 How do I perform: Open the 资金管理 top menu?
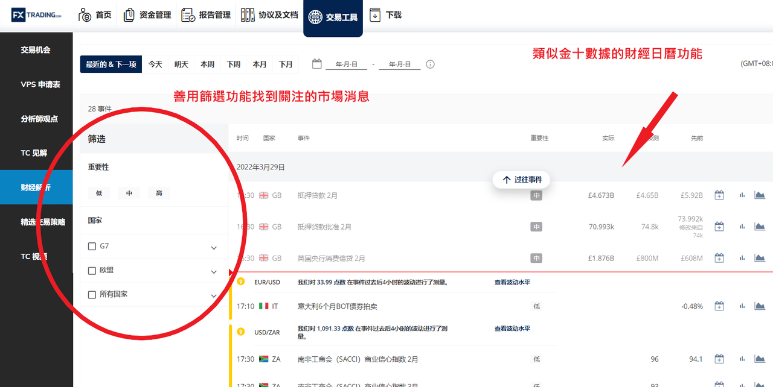pos(147,15)
